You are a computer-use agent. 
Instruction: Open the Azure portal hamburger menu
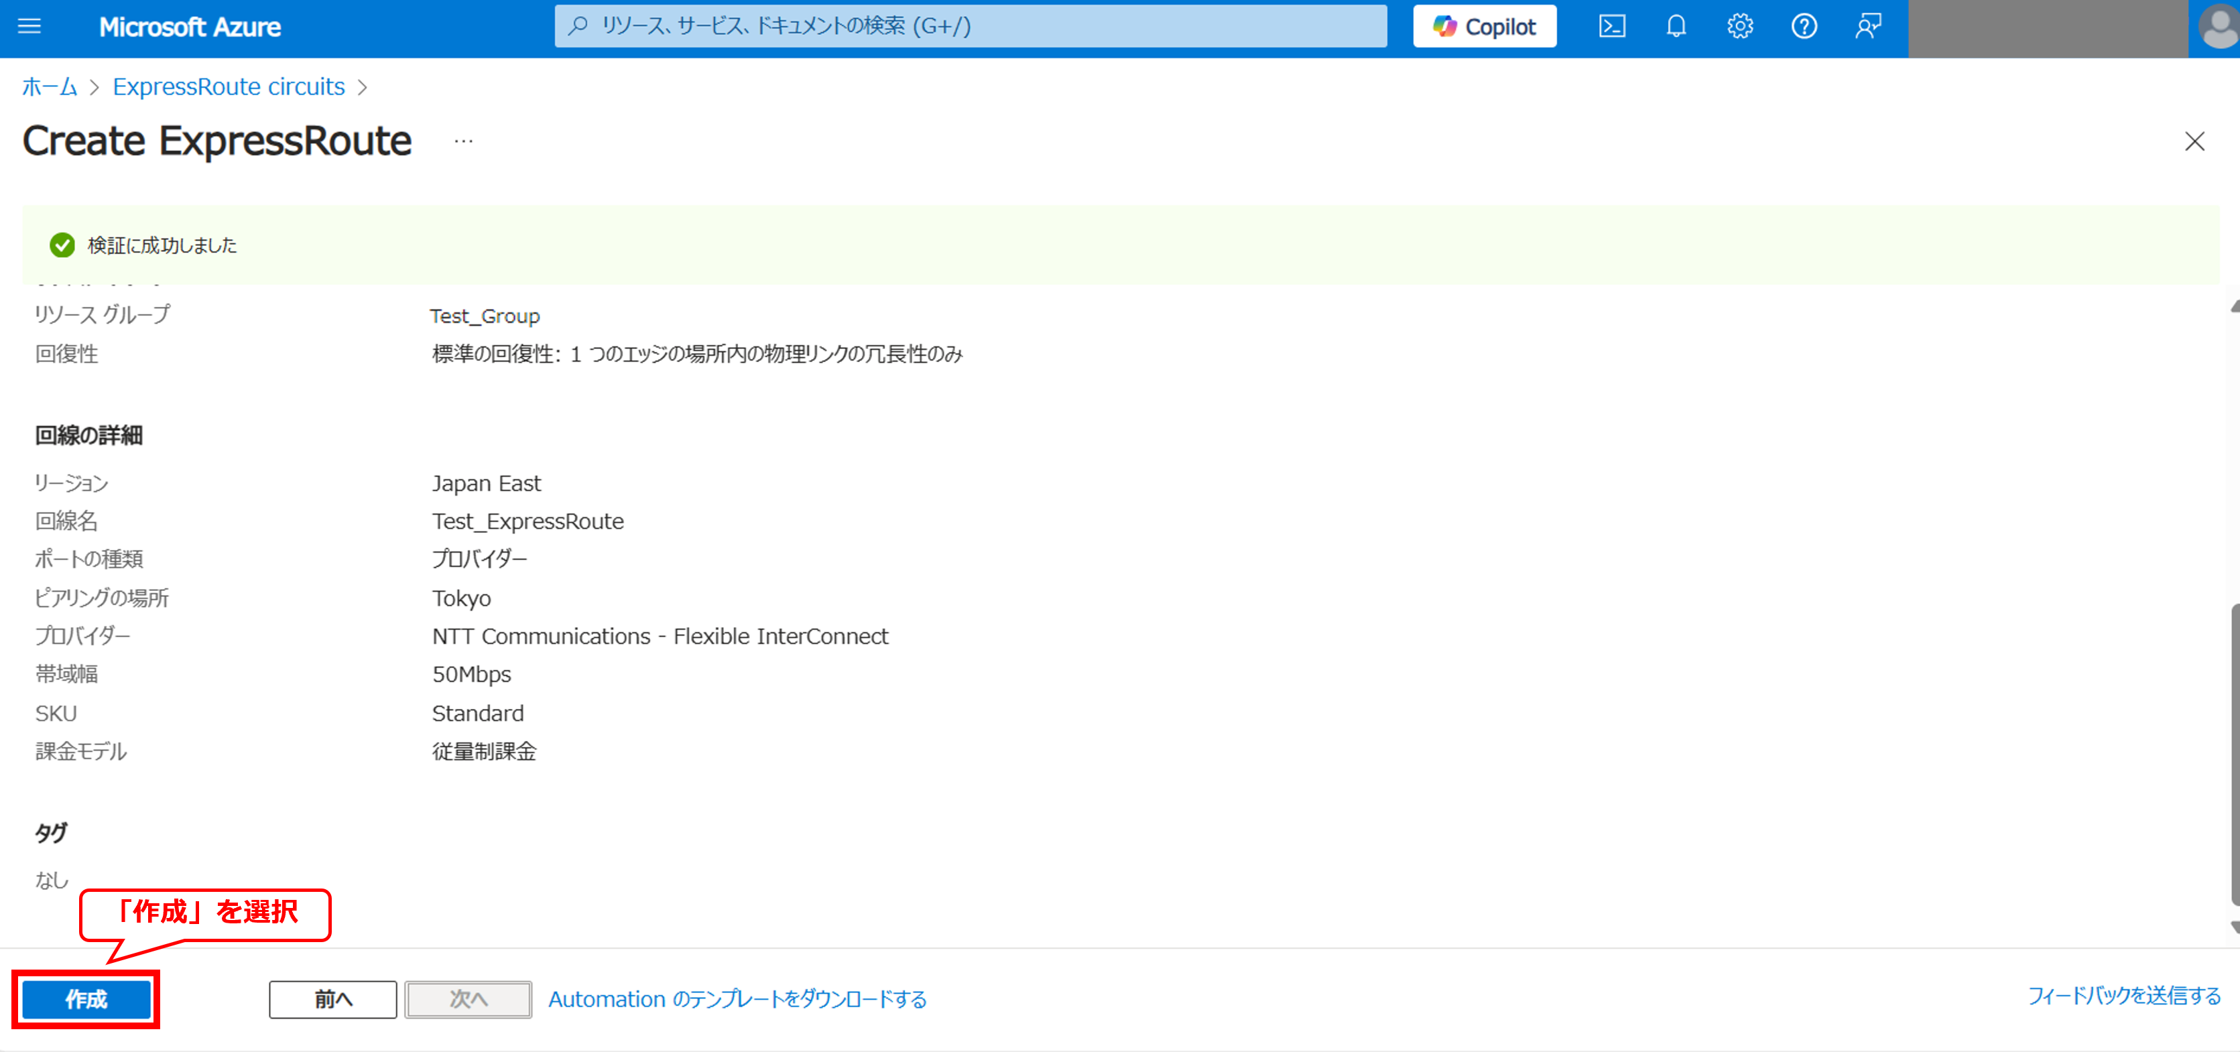[x=29, y=26]
